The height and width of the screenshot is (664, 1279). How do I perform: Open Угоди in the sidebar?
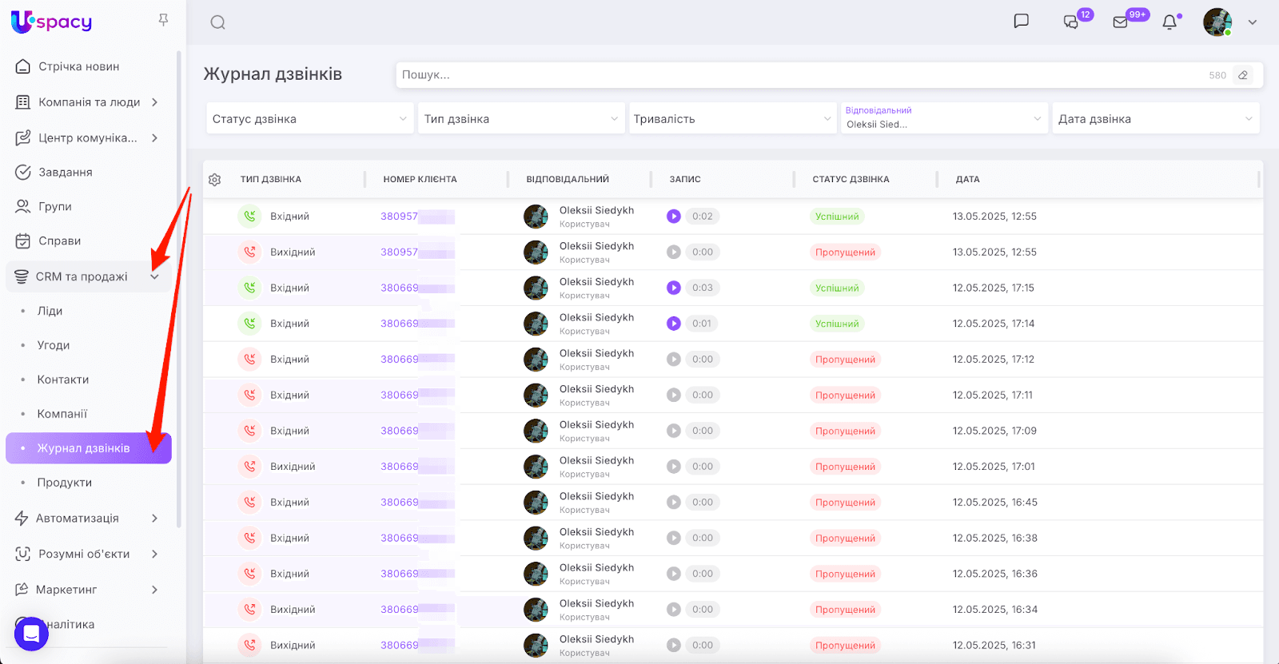pyautogui.click(x=54, y=345)
